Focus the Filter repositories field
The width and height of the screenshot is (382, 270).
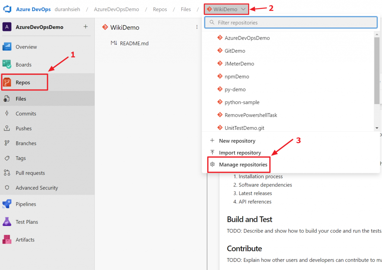click(x=291, y=22)
